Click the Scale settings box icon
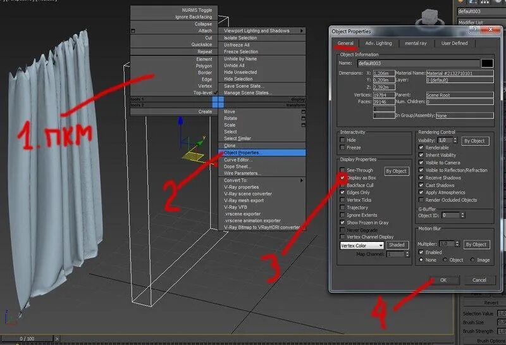The width and height of the screenshot is (506, 345). (x=304, y=125)
